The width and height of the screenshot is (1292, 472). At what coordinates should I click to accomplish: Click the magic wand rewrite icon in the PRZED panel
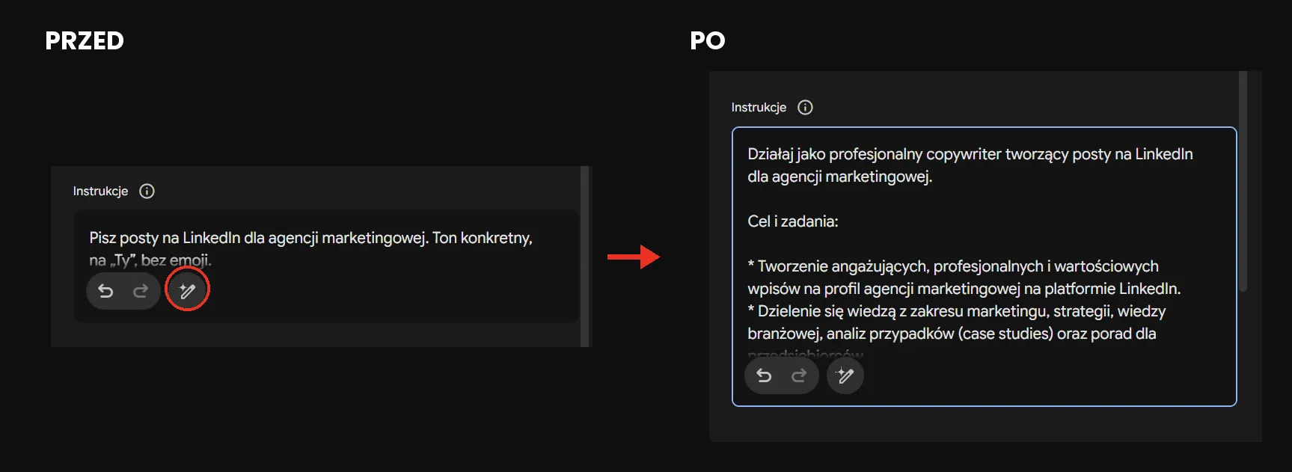(x=187, y=291)
